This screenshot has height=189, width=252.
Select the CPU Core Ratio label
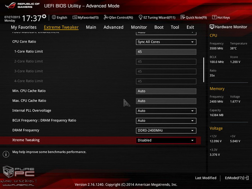(24, 42)
